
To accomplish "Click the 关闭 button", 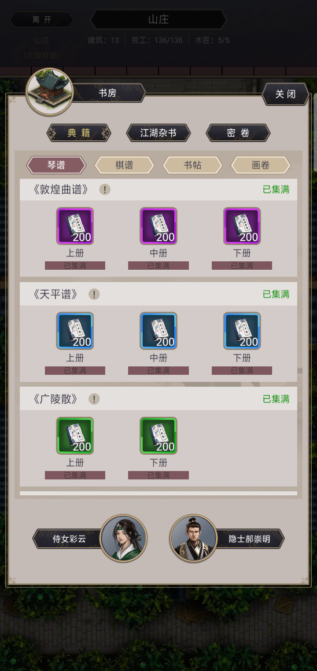I will (285, 94).
